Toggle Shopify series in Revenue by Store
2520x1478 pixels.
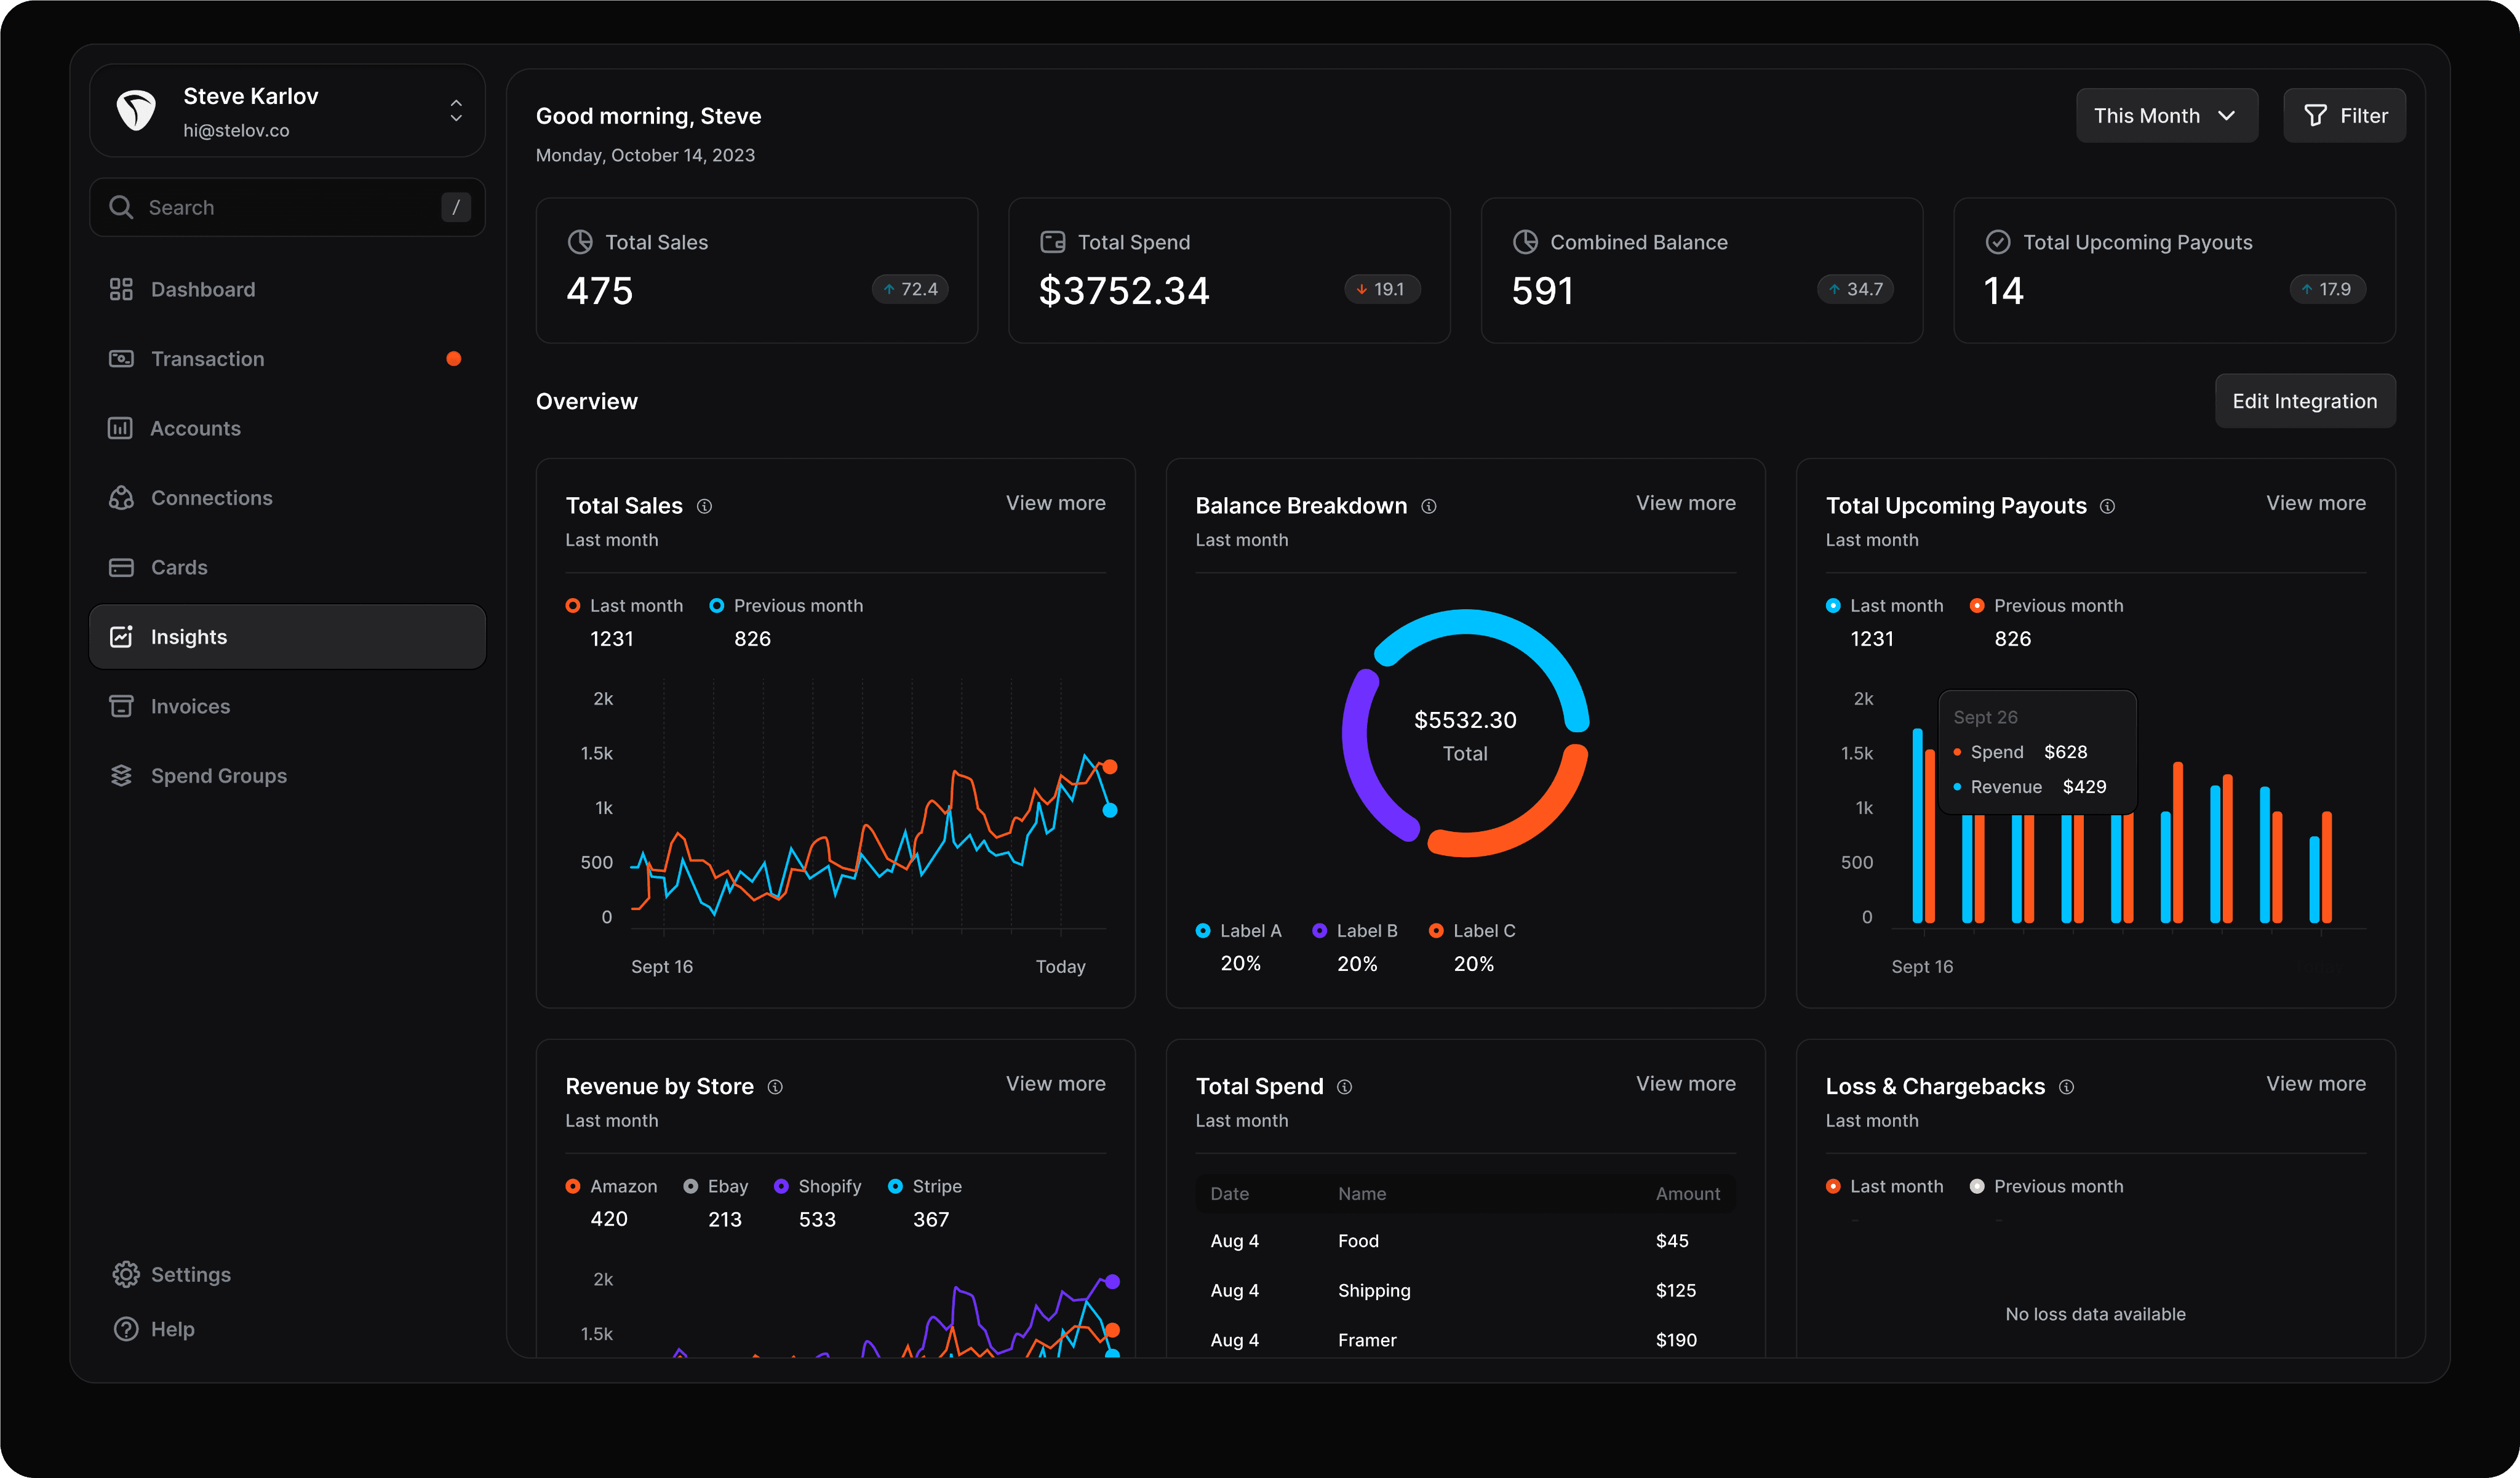click(817, 1186)
